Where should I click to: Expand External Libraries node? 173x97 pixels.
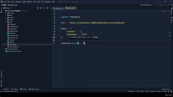pyautogui.click(x=4, y=49)
